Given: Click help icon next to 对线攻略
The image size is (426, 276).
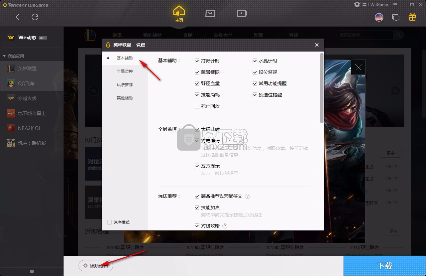Looking at the screenshot, I should 225,226.
